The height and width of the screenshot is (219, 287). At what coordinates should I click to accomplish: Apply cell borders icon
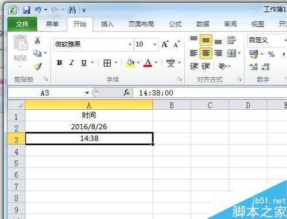click(107, 63)
